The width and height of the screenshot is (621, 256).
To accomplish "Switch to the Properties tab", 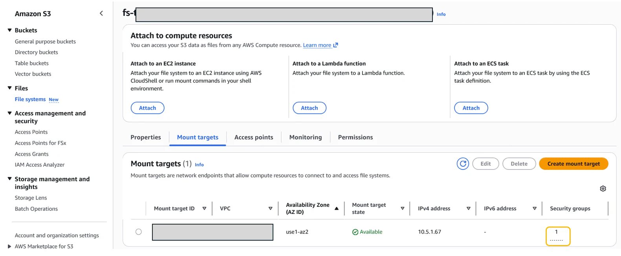I will [x=146, y=137].
